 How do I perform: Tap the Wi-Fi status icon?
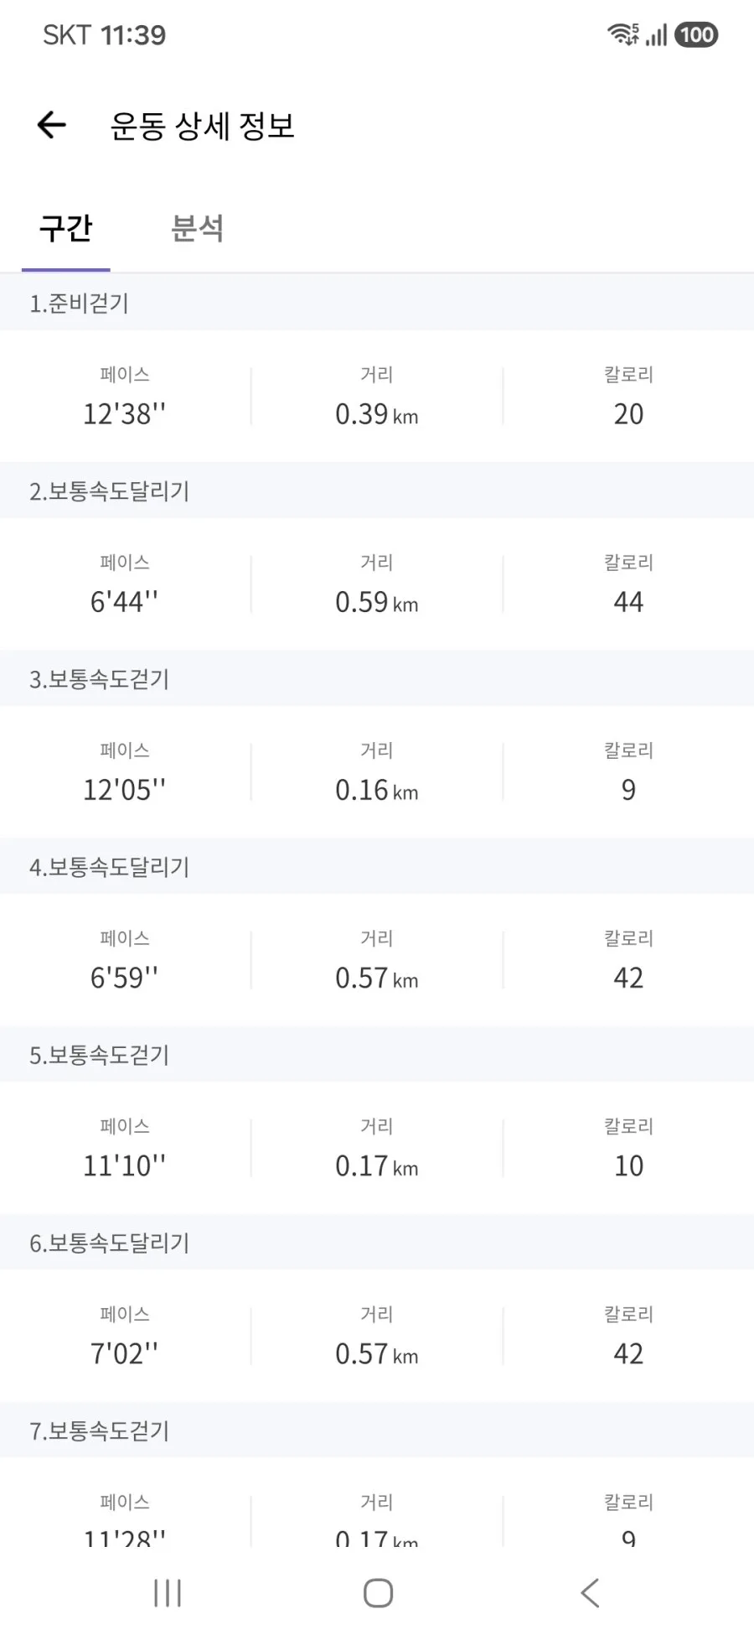(622, 34)
